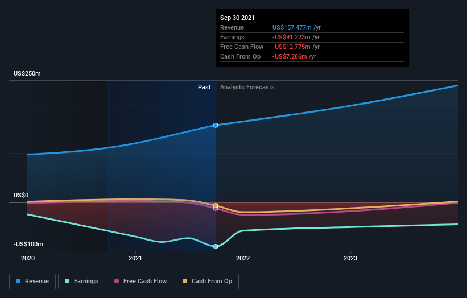Select the Revenue data point on the blue line
Screen dimensions: 467x298
click(x=216, y=125)
